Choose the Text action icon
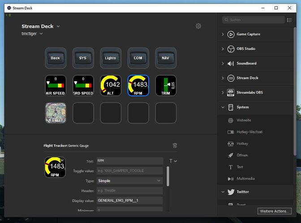This screenshot has width=301, height=223. tap(231, 167)
